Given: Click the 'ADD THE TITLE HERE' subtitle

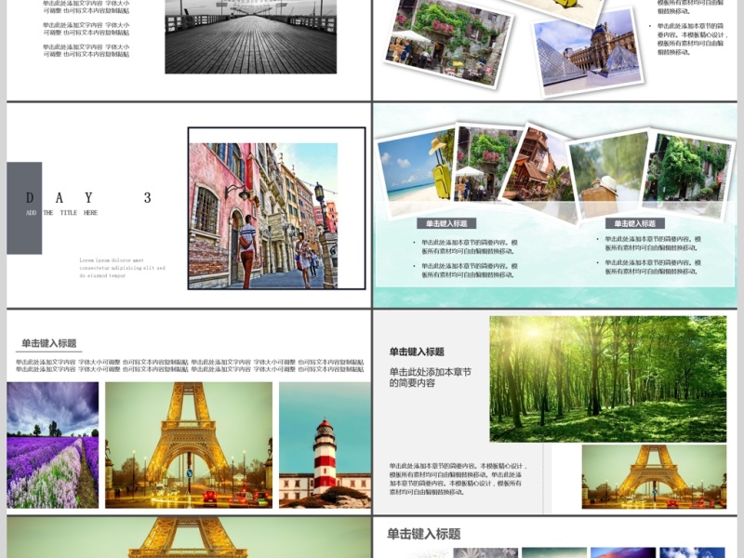Looking at the screenshot, I should click(x=61, y=213).
